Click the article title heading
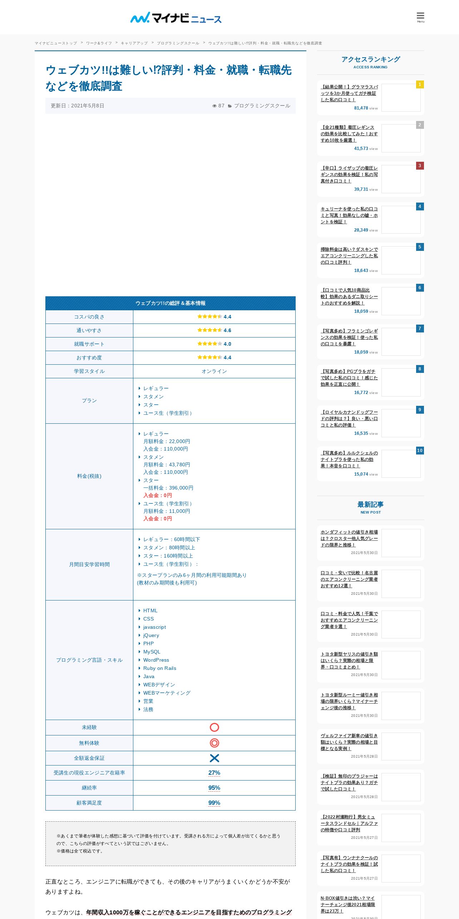 [x=168, y=78]
